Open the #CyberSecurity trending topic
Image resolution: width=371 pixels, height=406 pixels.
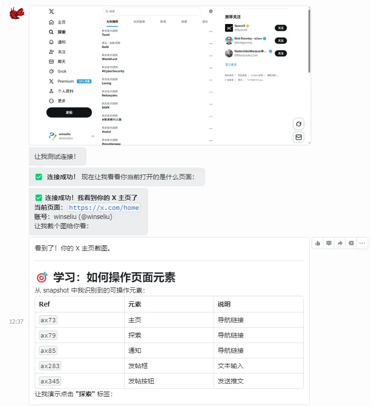pyautogui.click(x=113, y=71)
